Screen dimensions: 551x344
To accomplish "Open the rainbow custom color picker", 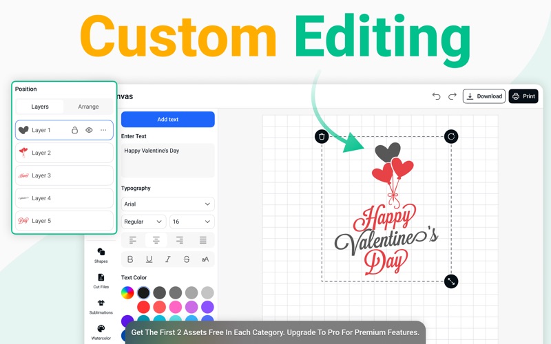I will point(127,292).
